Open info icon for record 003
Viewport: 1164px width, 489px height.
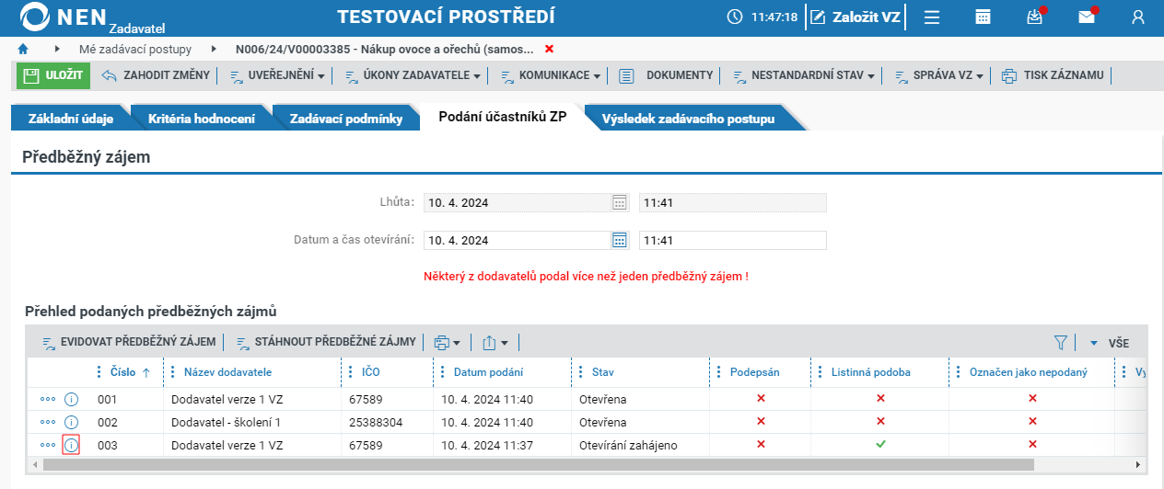click(x=71, y=446)
